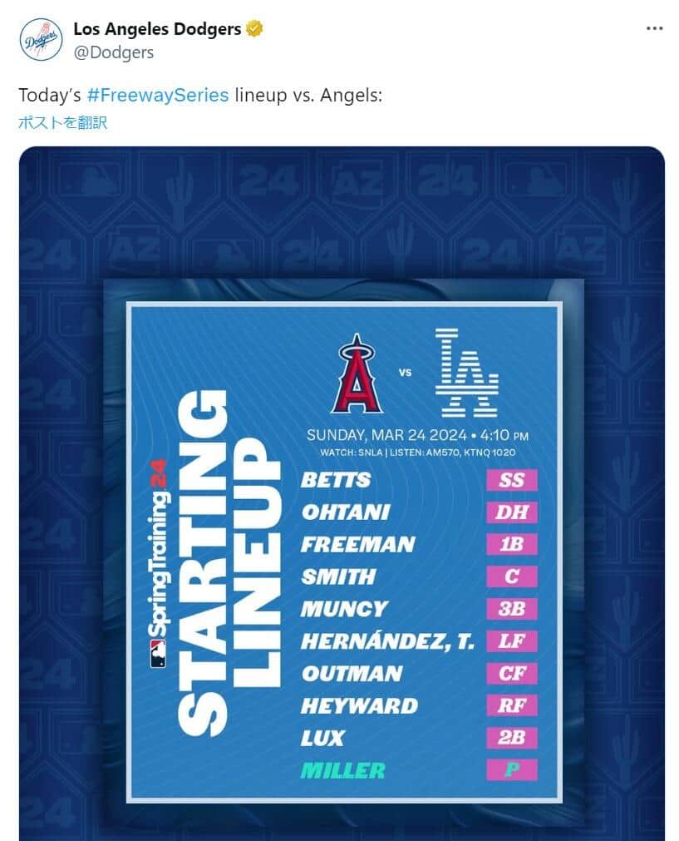Click the green MILLER pitcher name
The width and height of the screenshot is (679, 841).
342,770
